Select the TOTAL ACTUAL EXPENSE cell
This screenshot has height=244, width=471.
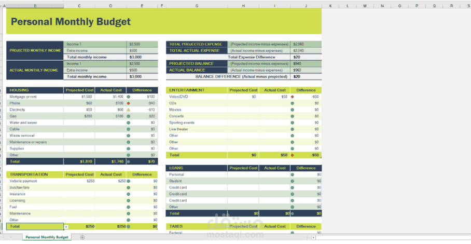click(x=197, y=50)
